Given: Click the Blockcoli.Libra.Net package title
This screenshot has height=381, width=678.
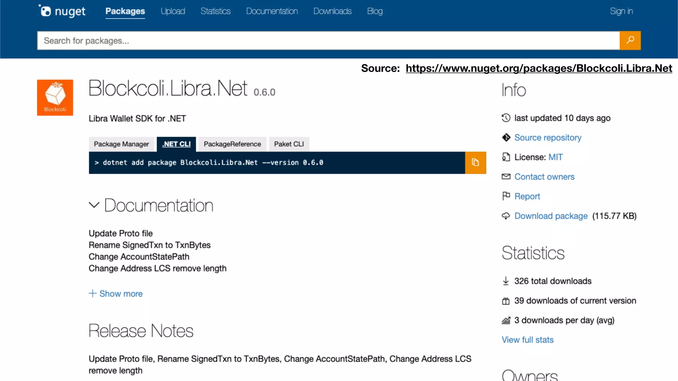Looking at the screenshot, I should [x=168, y=88].
